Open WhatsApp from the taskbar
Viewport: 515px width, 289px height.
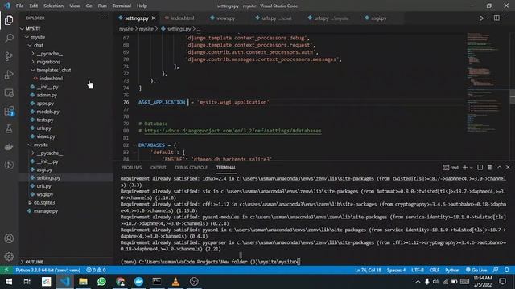[101, 282]
